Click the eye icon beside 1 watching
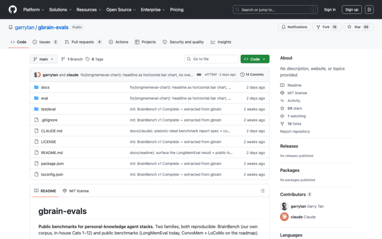The width and height of the screenshot is (382, 239). [x=282, y=116]
